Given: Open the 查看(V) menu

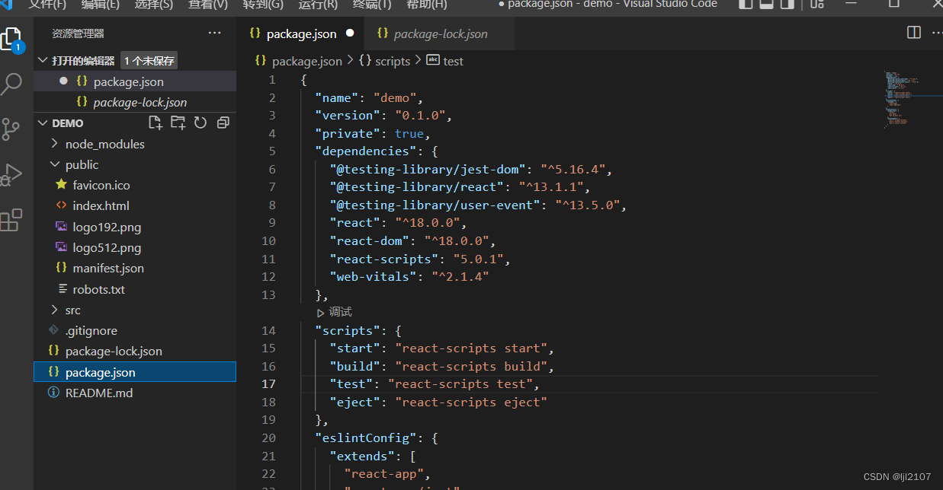Looking at the screenshot, I should (208, 4).
